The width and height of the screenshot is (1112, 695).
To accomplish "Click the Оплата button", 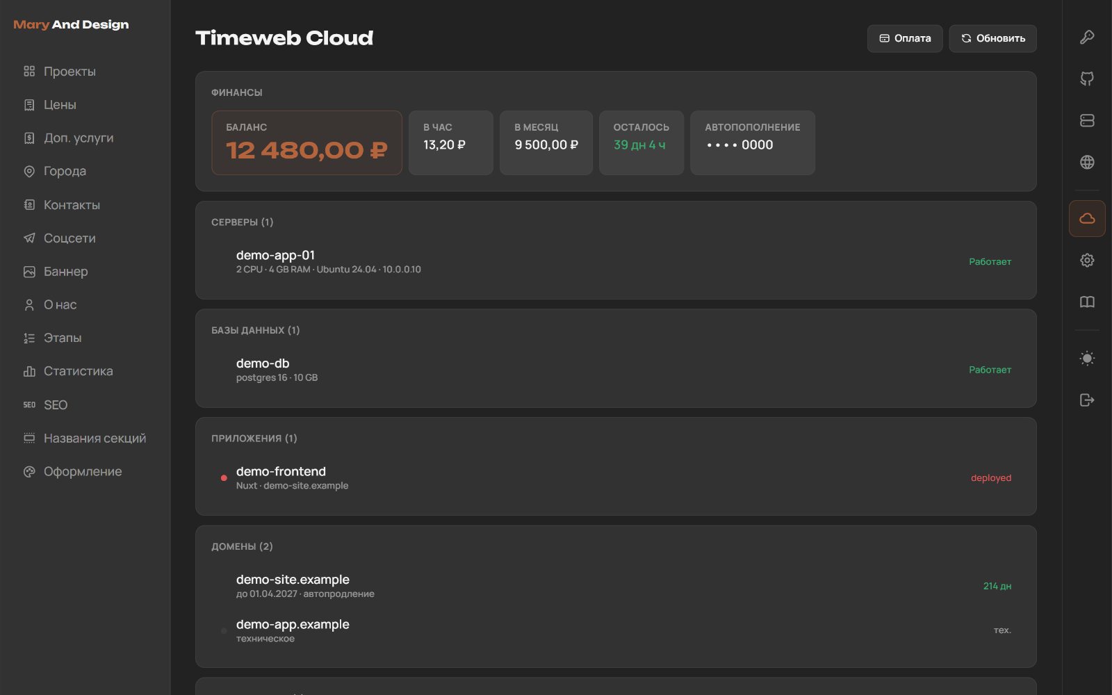I will click(905, 38).
